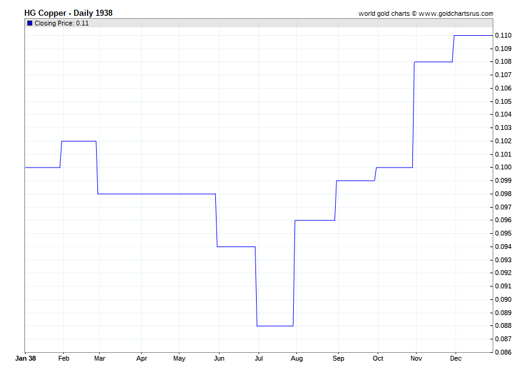Click the 'Jun' month label
Image resolution: width=517 pixels, height=374 pixels.
coord(219,358)
